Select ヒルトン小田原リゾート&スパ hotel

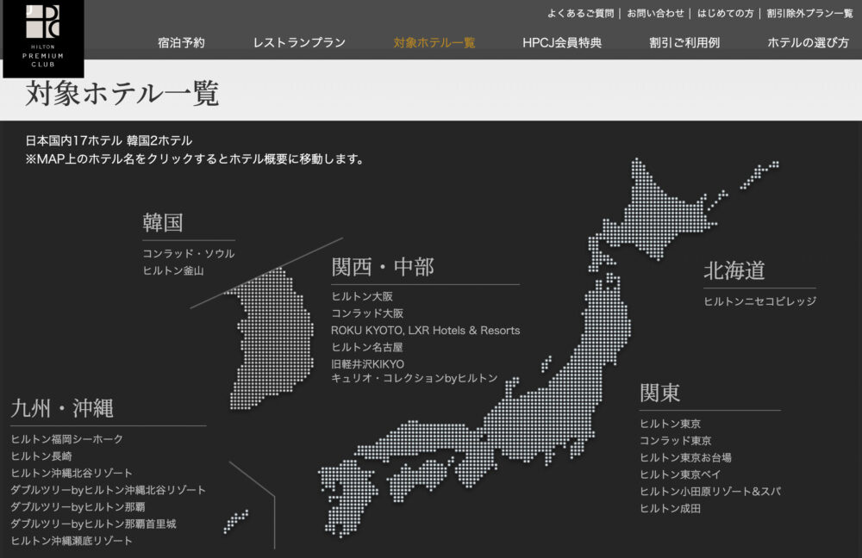710,492
